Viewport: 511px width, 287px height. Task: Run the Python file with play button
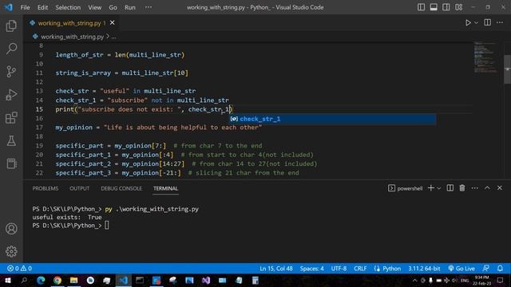coord(468,23)
